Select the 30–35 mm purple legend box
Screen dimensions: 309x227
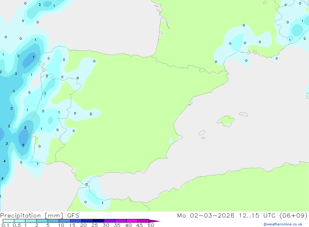(109, 221)
